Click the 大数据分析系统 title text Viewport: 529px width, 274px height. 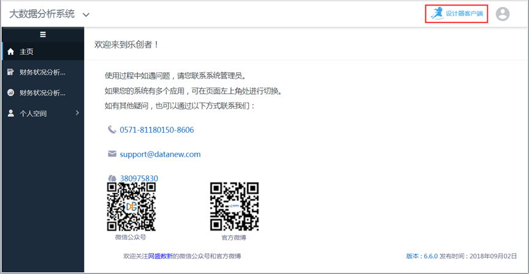[42, 14]
